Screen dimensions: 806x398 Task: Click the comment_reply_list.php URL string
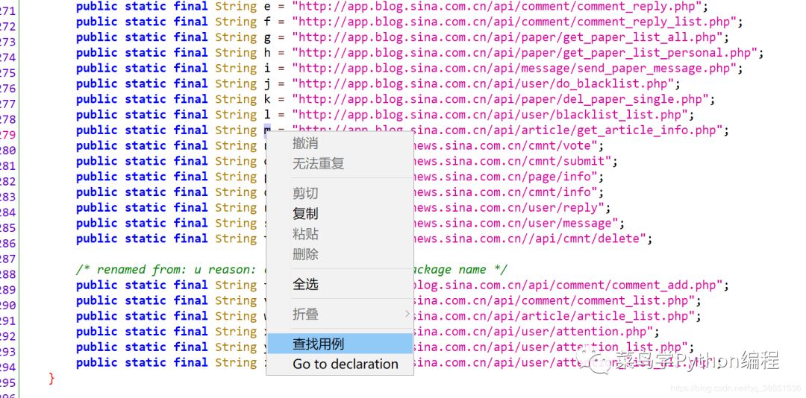pos(513,22)
